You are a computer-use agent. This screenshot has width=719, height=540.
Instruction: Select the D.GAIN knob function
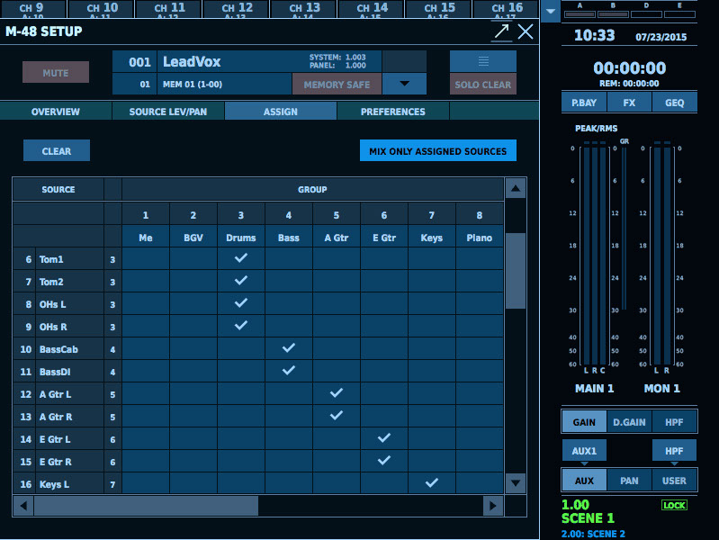click(x=629, y=422)
